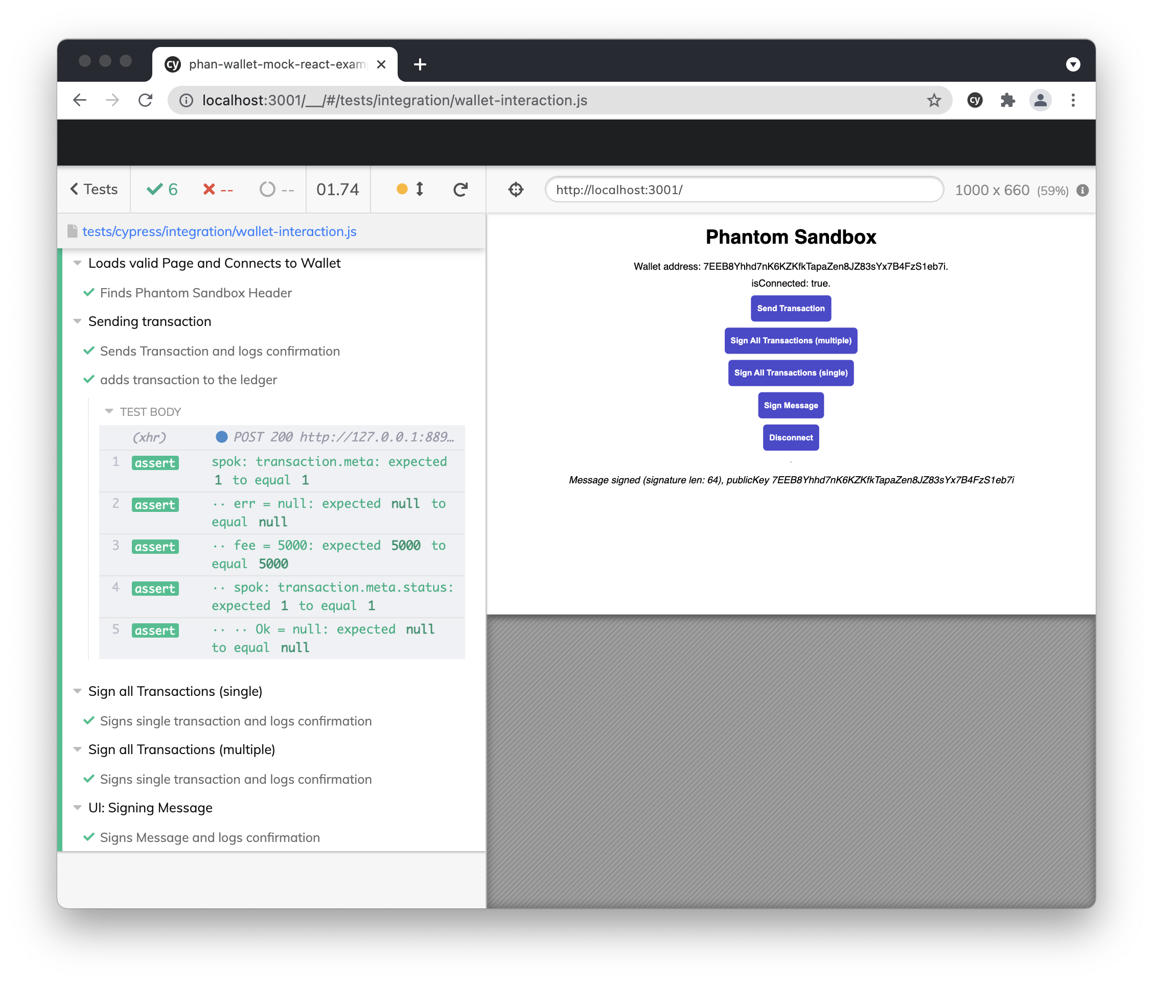Click the Send Transaction button

pyautogui.click(x=790, y=308)
